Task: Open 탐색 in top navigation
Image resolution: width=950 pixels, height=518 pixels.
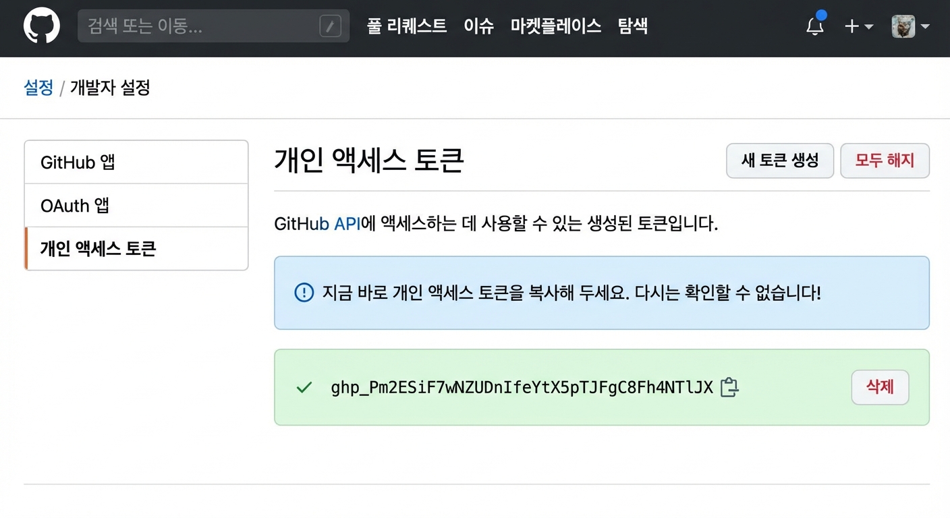Action: click(x=633, y=26)
